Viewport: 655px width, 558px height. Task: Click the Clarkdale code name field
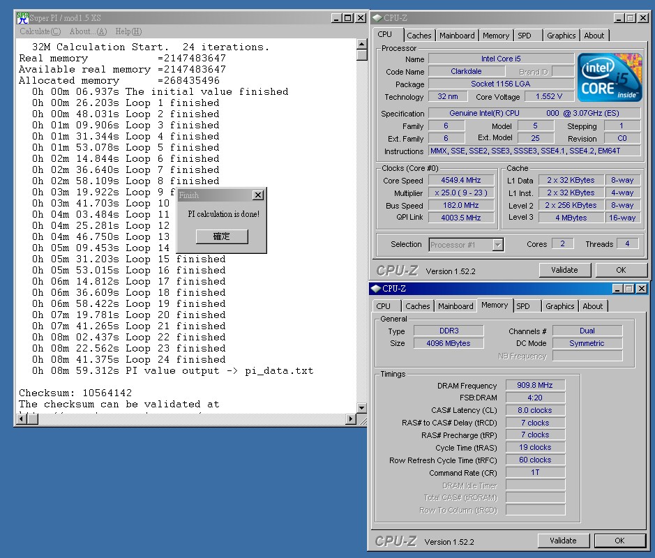pos(466,71)
